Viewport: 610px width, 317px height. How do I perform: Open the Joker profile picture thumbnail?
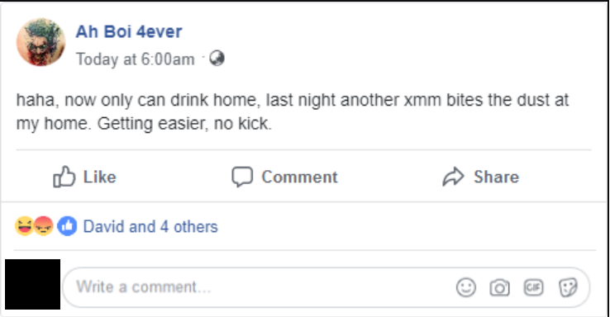point(41,42)
